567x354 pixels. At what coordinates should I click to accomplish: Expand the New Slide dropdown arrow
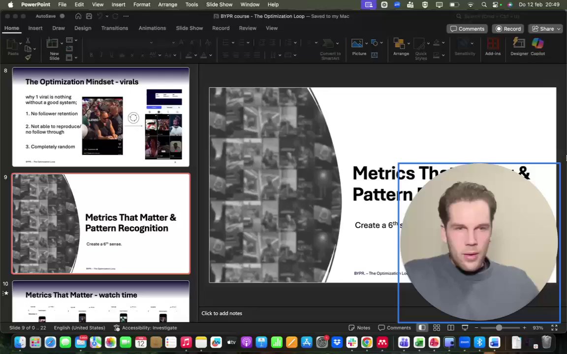pyautogui.click(x=62, y=43)
